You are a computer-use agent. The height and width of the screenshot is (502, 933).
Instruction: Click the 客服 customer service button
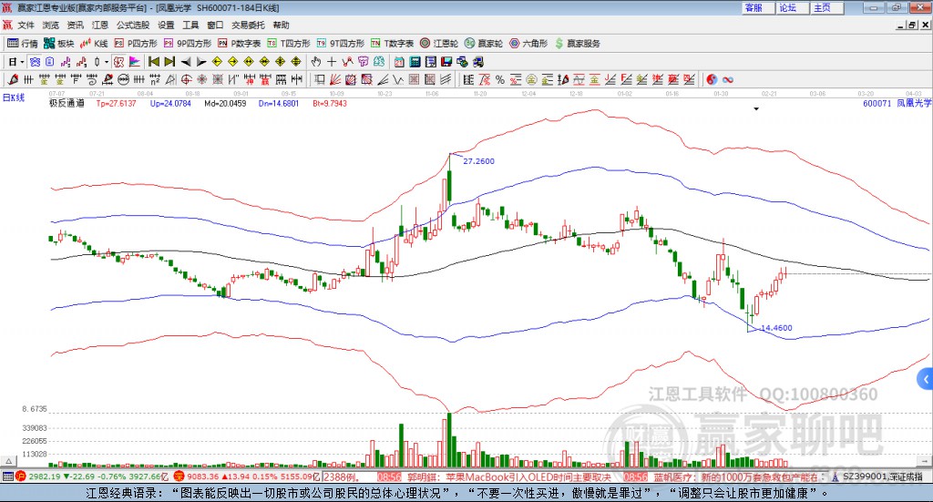coord(754,7)
